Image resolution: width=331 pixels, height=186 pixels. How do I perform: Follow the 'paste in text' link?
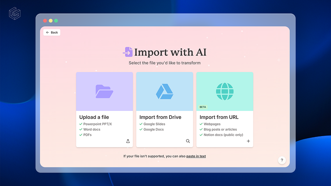tap(196, 156)
